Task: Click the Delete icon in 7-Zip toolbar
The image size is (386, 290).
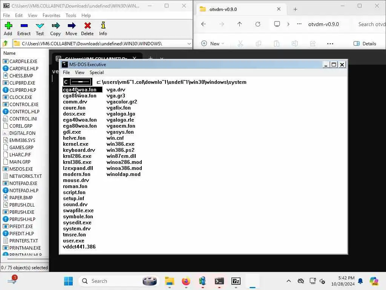Action: (x=87, y=29)
